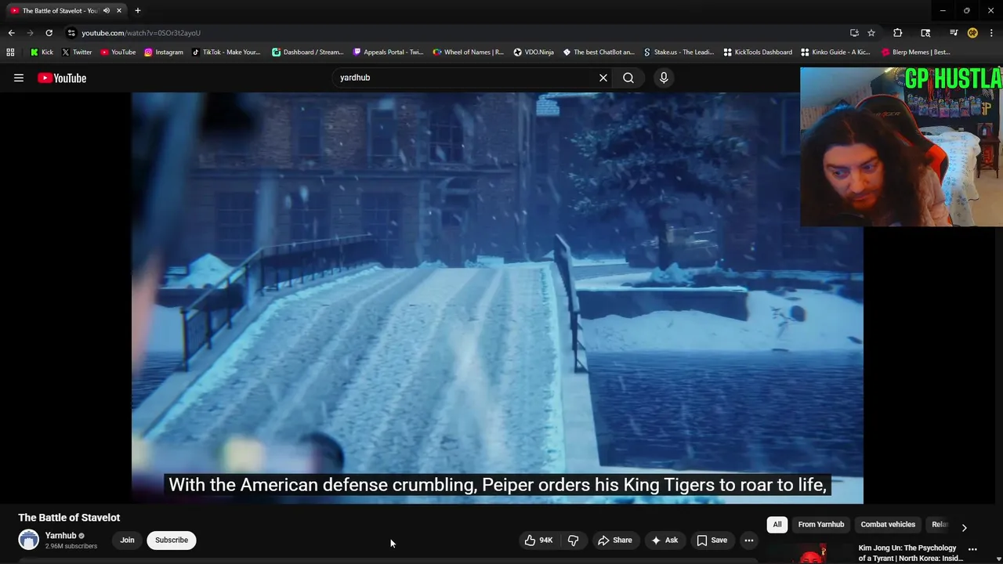Start voice search with microphone icon
Screen dimensions: 1003x564
[664, 78]
